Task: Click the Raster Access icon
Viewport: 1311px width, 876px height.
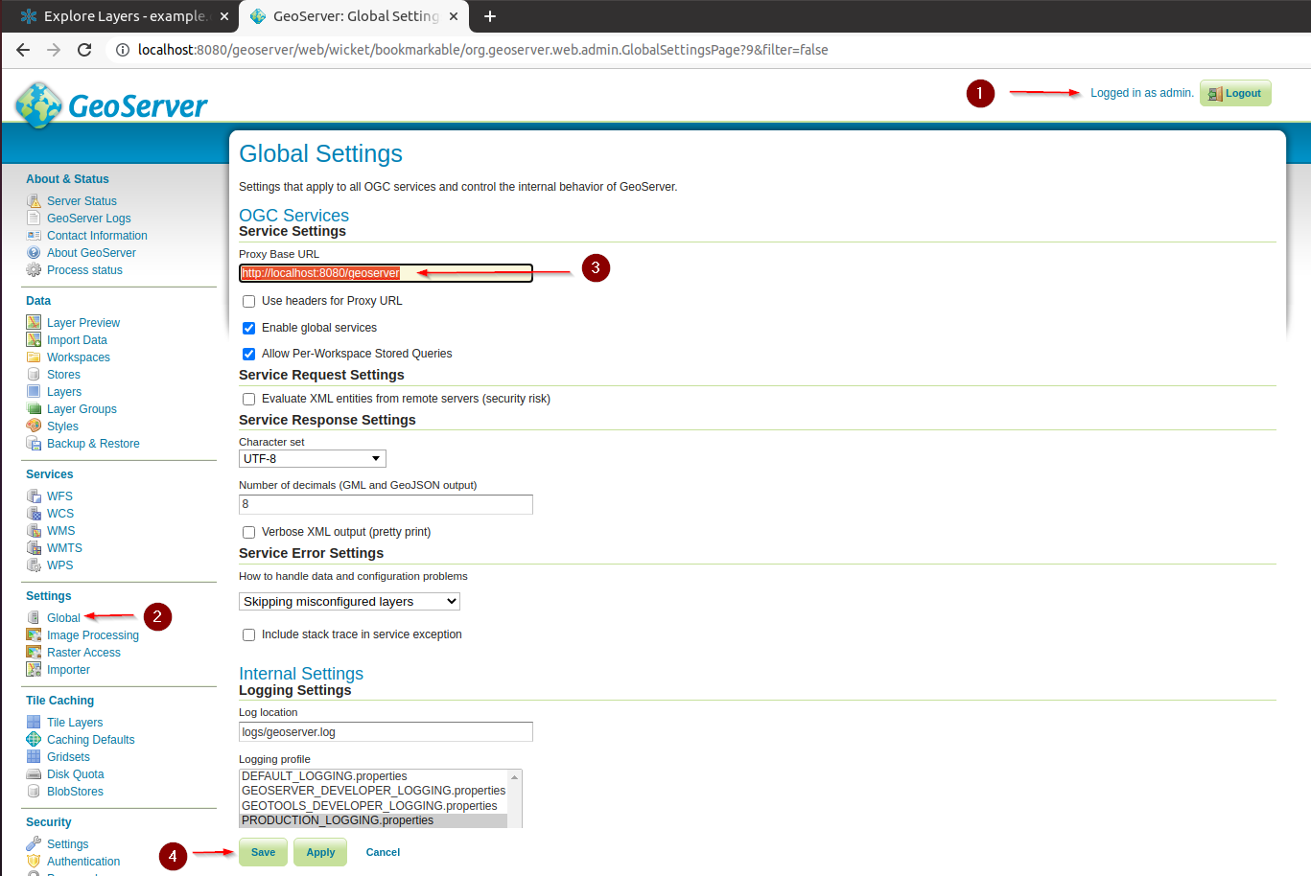Action: [x=34, y=653]
